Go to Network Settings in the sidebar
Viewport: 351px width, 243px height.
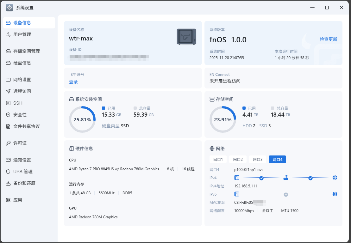coord(22,80)
